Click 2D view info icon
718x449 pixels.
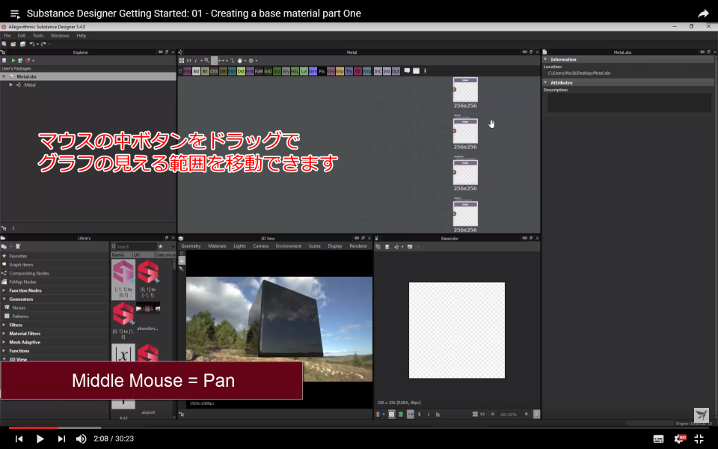[429, 414]
